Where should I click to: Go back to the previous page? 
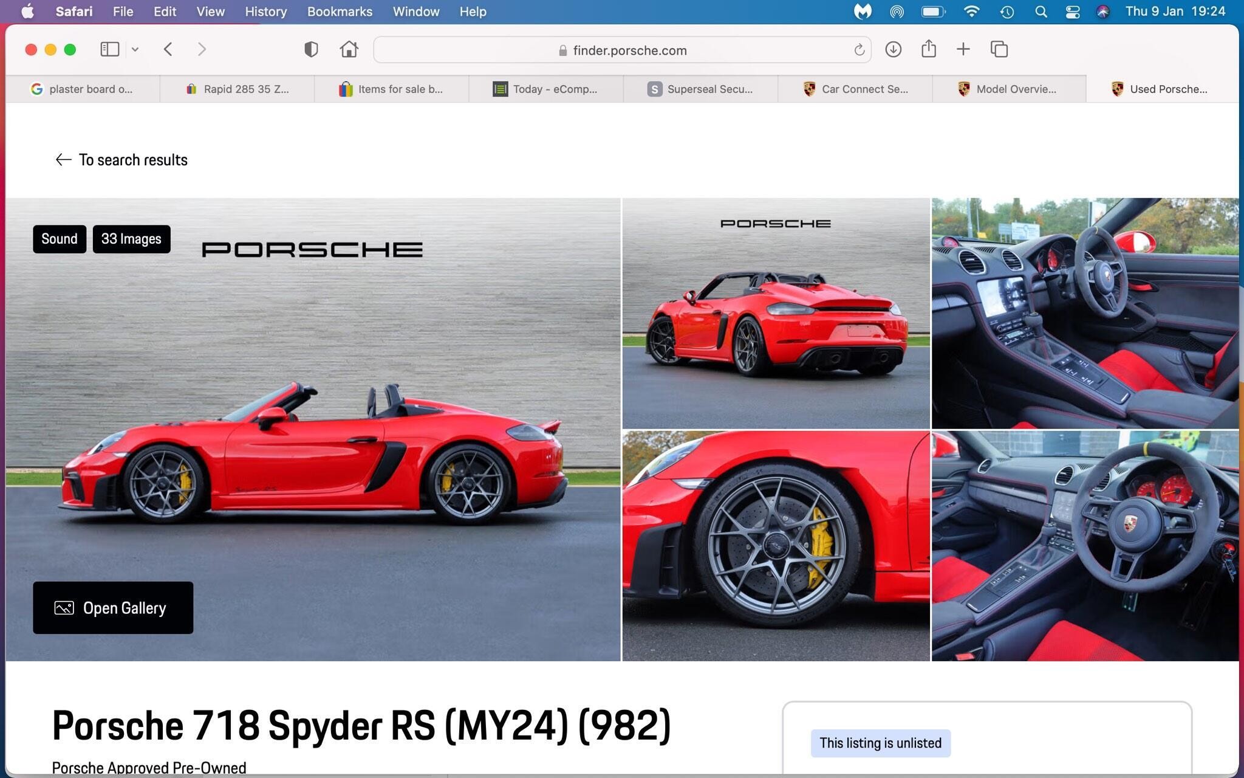[x=168, y=49]
